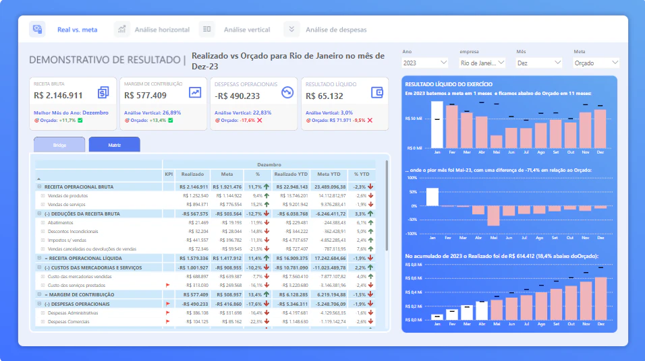Image resolution: width=645 pixels, height=361 pixels.
Task: Switch to Real vs. meta tab
Action: [x=78, y=30]
